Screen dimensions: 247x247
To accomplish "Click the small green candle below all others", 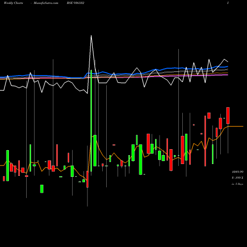I will [42, 189].
